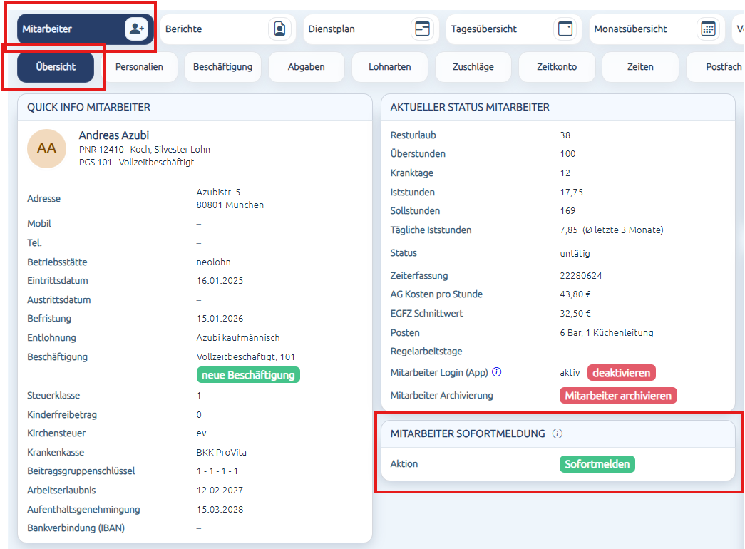Click the Bankverbindung (IBAN) label
The height and width of the screenshot is (549, 745).
coord(76,528)
